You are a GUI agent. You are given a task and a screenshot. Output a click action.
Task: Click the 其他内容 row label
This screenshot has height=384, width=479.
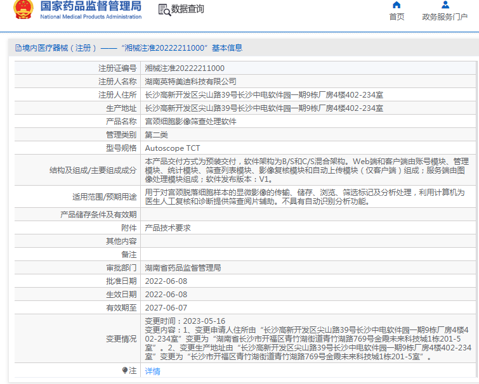(121, 241)
